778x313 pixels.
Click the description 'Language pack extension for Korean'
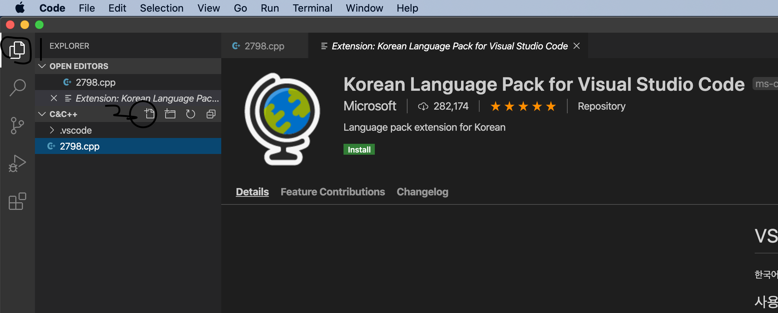click(424, 127)
